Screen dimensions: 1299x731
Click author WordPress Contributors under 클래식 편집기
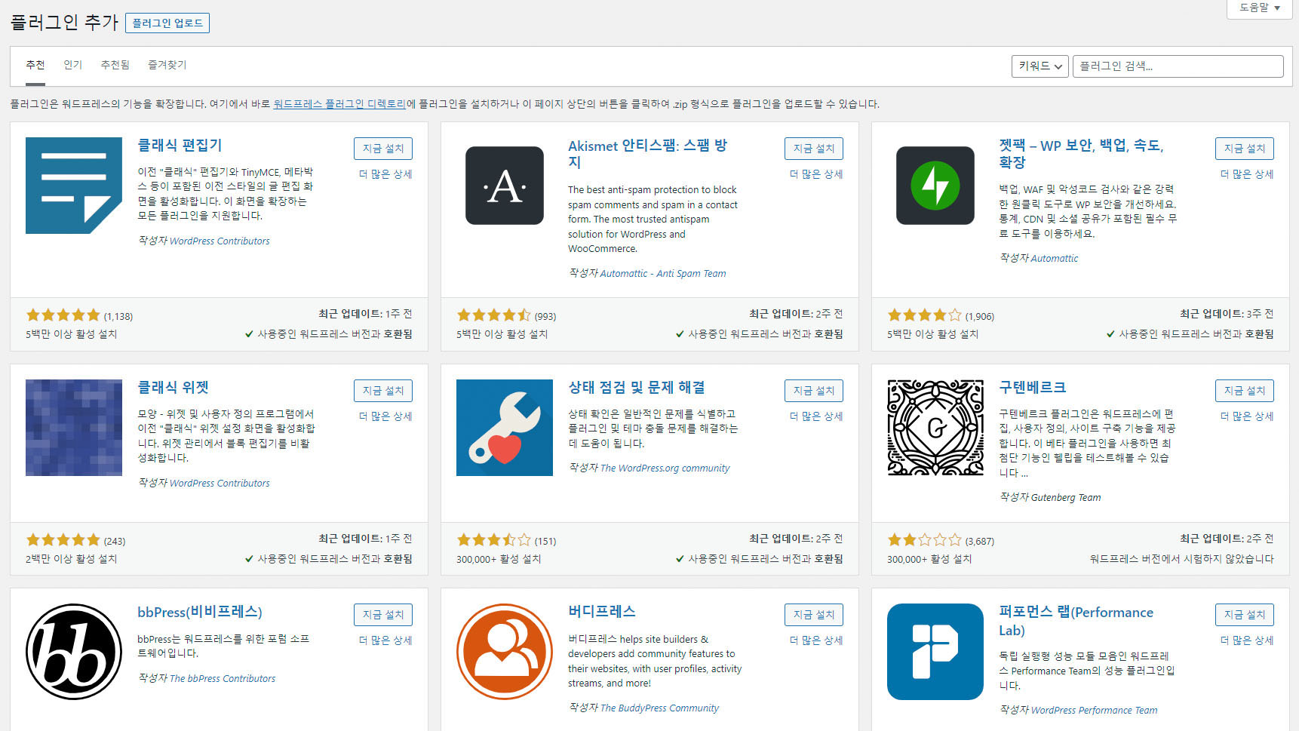pyautogui.click(x=220, y=241)
